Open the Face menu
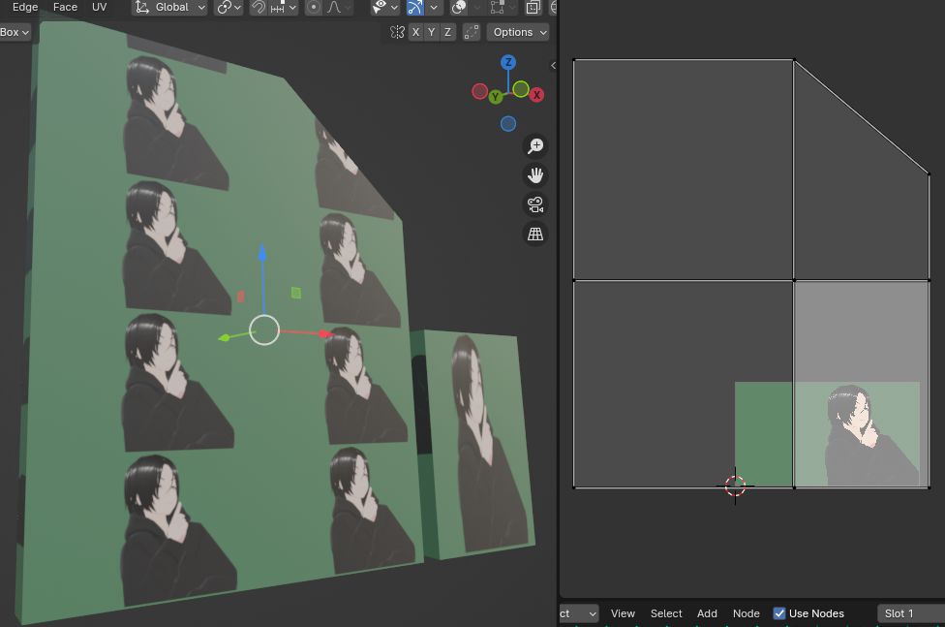Screen dimensions: 945x627 point(65,7)
